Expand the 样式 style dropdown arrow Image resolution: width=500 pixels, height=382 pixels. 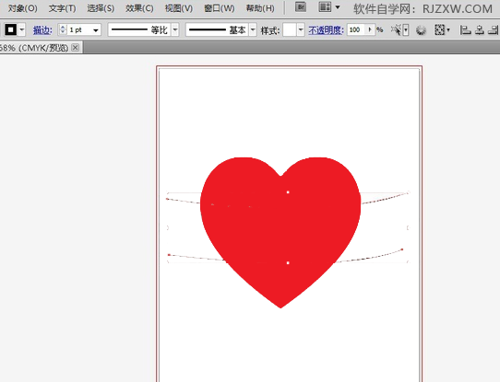(301, 30)
